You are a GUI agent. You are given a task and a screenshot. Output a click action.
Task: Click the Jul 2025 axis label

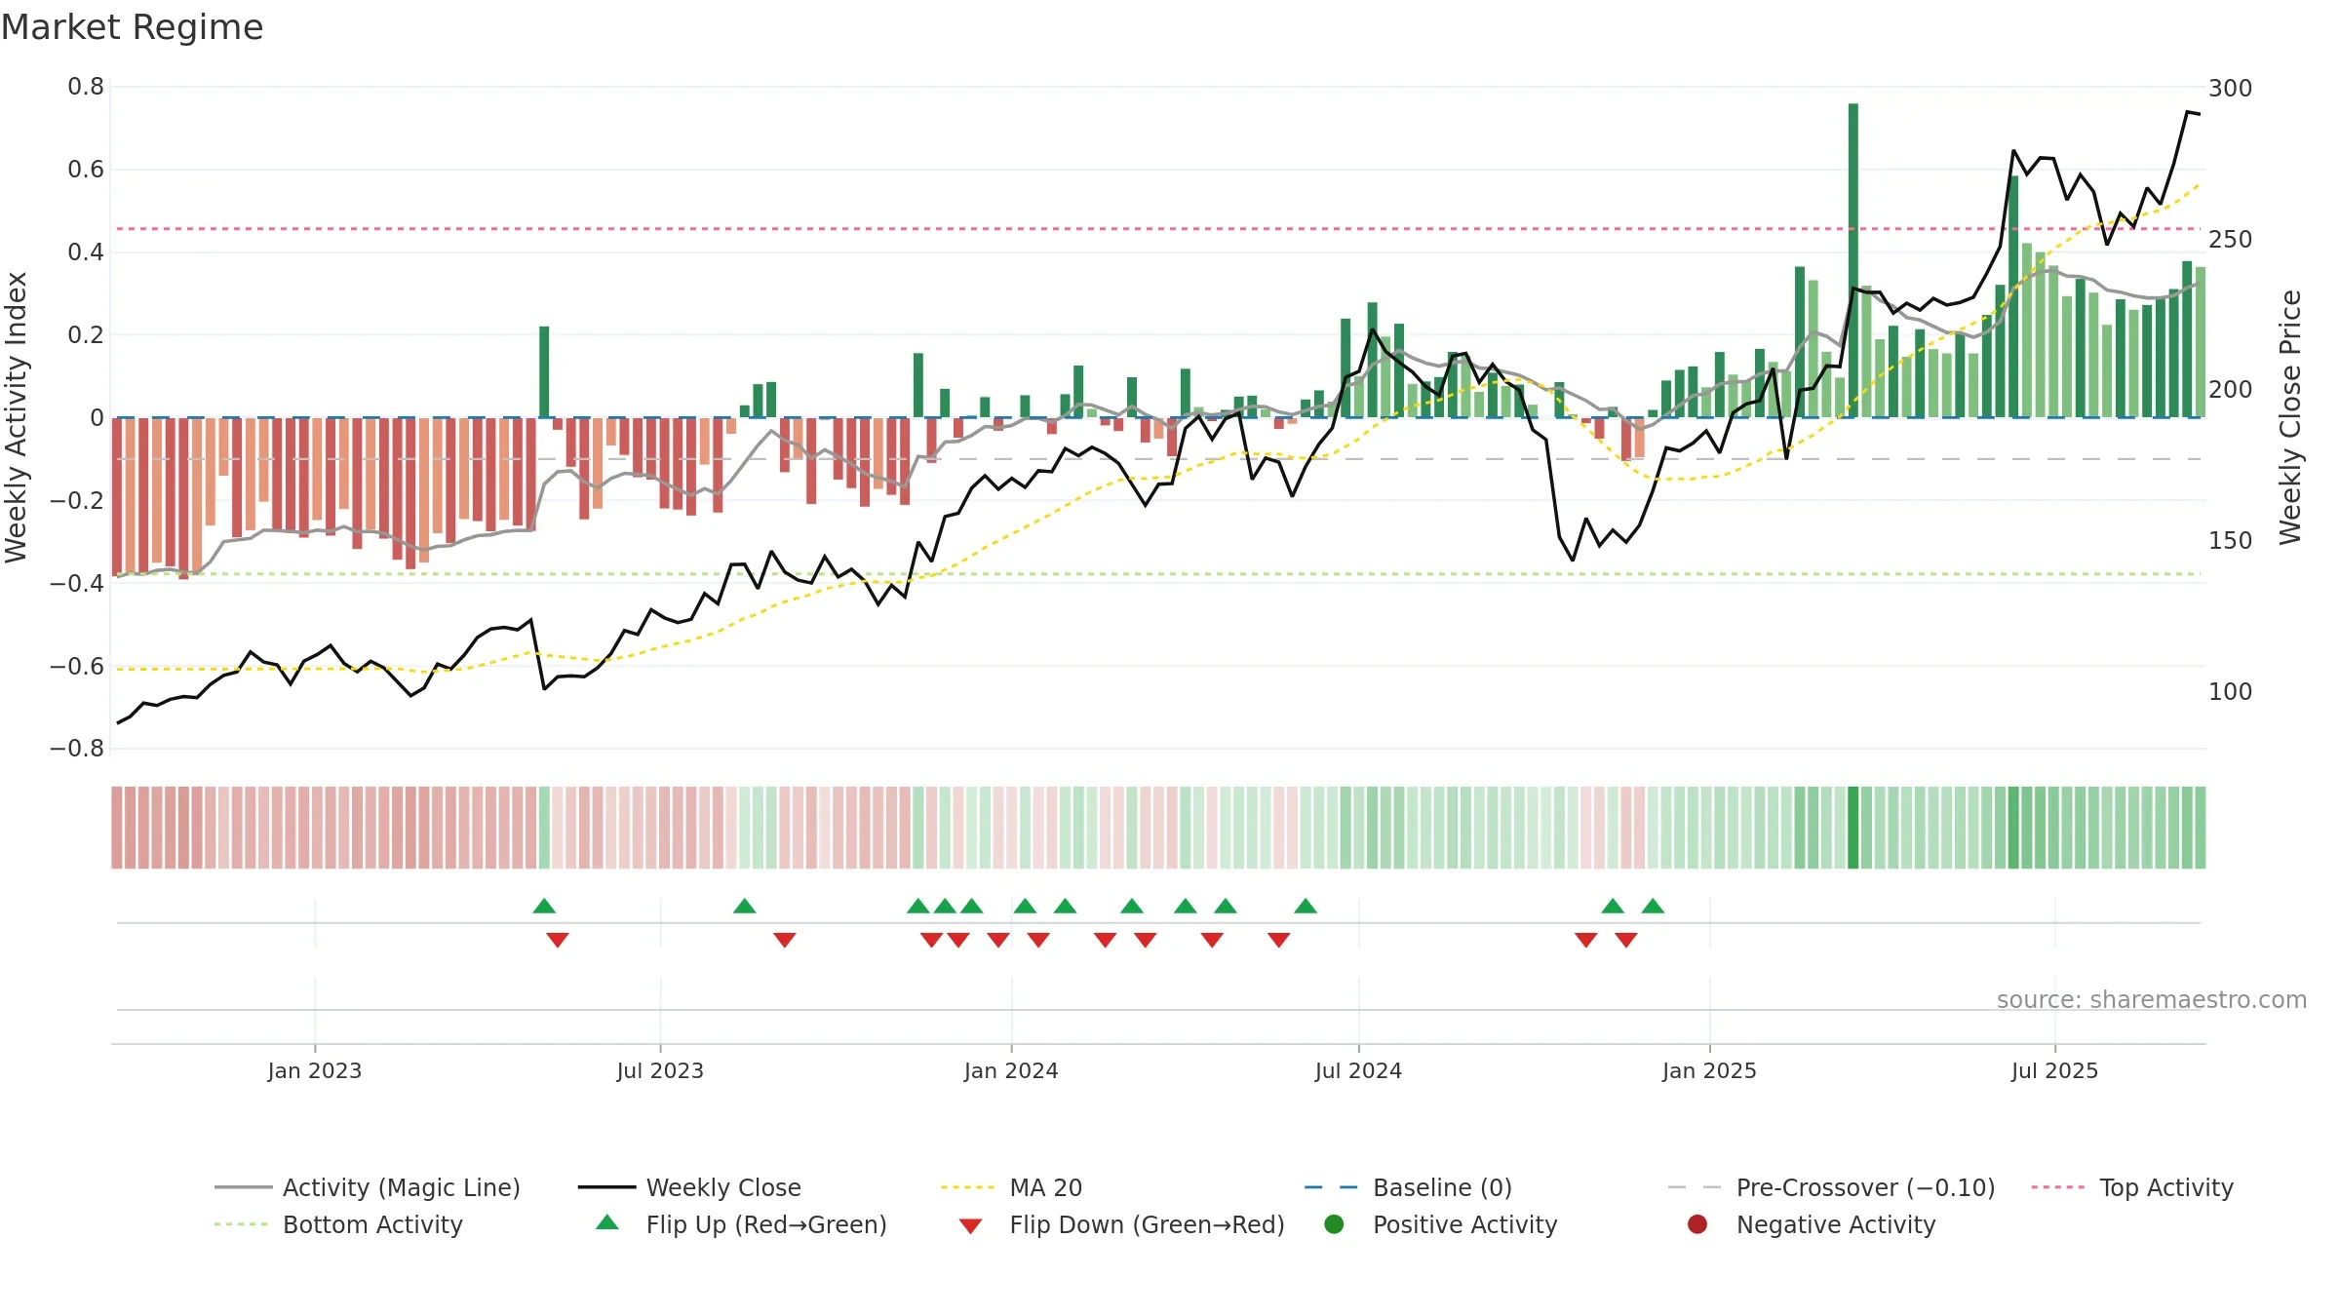point(2054,1071)
